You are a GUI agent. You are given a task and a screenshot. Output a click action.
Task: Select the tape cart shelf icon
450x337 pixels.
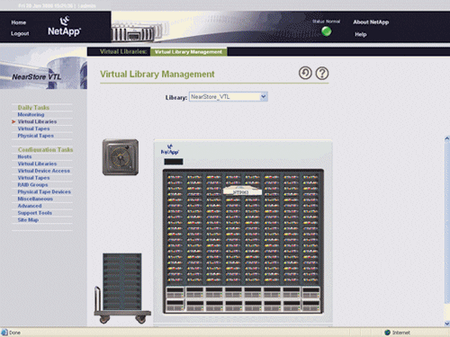point(122,288)
